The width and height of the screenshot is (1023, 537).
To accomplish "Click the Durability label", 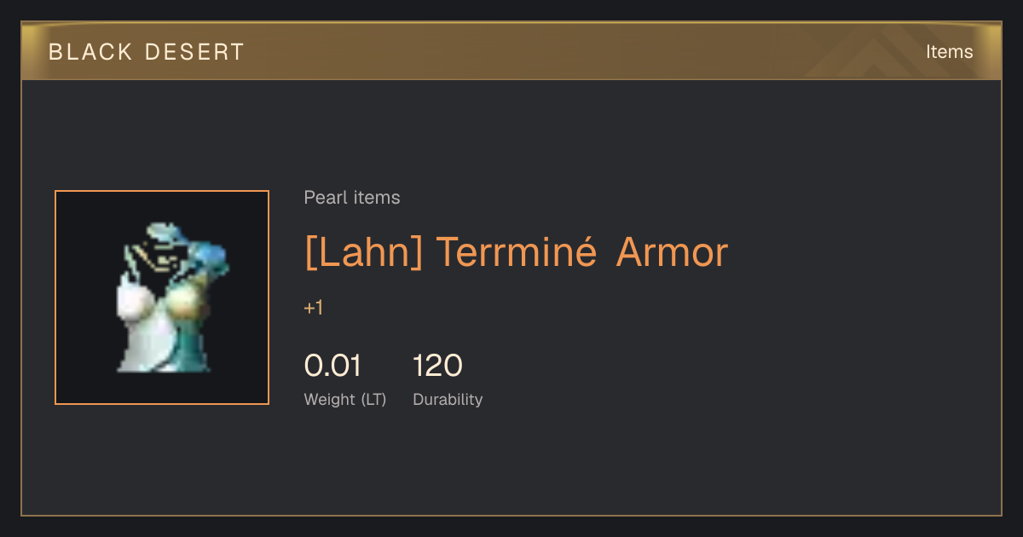I will pyautogui.click(x=448, y=399).
